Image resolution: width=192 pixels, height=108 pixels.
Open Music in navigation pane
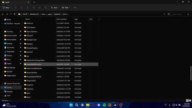coord(7,60)
